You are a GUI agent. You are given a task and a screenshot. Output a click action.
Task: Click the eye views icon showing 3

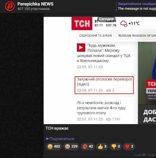coord(108,91)
